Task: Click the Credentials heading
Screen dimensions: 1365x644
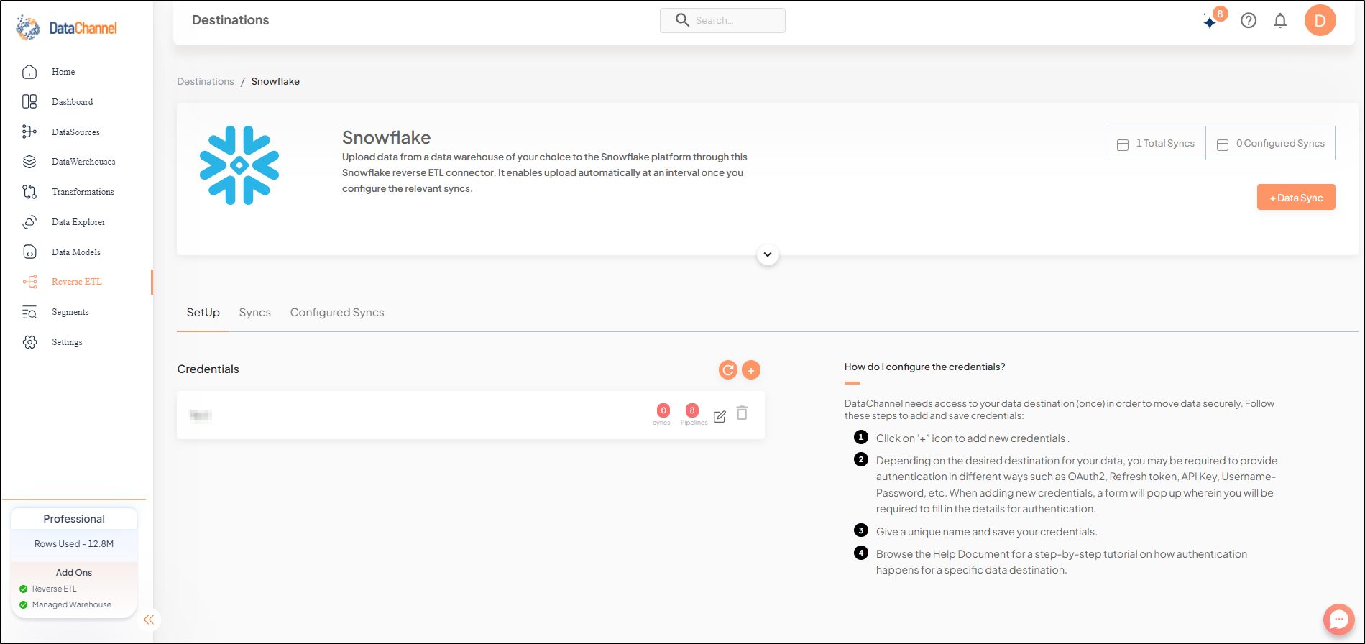Action: coord(208,369)
